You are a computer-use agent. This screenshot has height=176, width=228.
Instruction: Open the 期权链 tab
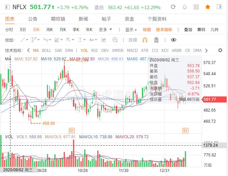(58, 19)
